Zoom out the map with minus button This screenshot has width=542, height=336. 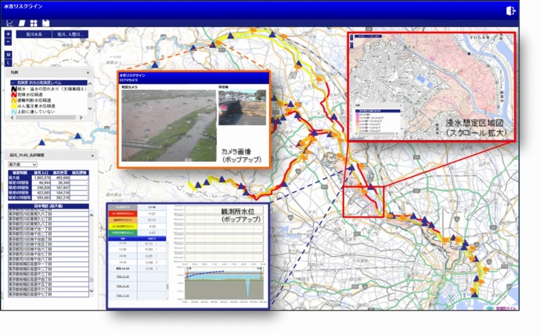(7, 41)
